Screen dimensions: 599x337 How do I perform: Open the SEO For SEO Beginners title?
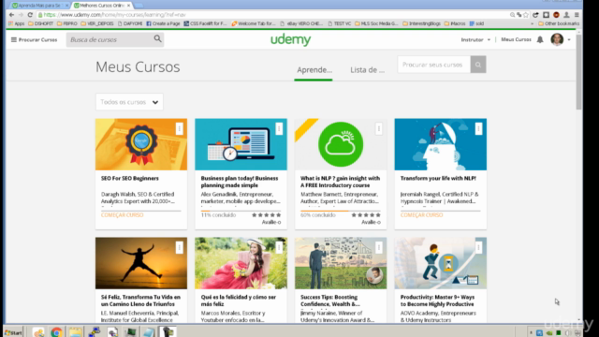coord(129,179)
